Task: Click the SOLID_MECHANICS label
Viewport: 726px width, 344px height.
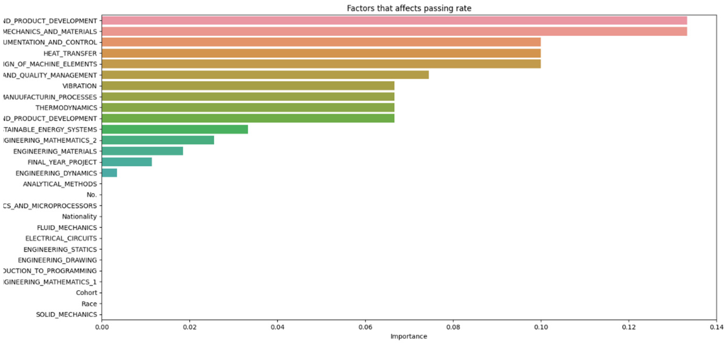Action: tap(66, 314)
